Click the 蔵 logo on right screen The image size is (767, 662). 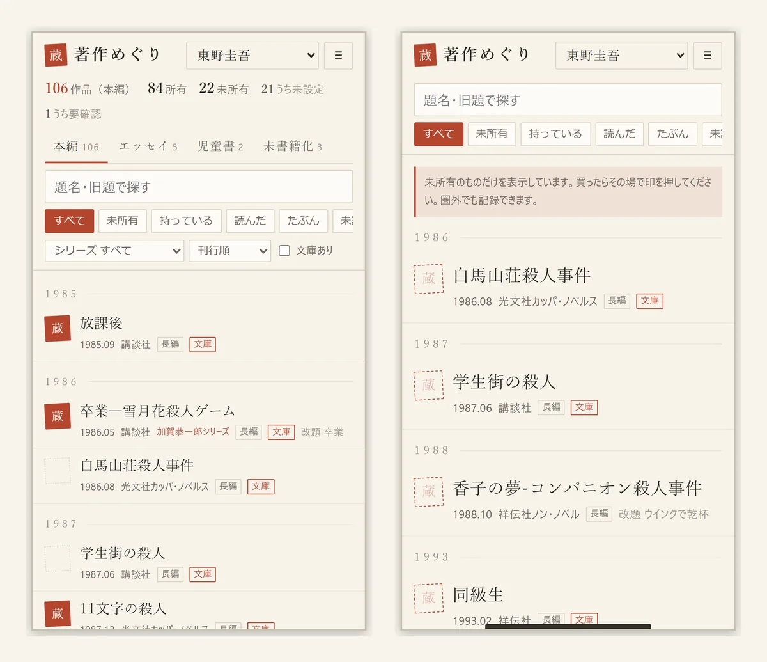coord(426,55)
